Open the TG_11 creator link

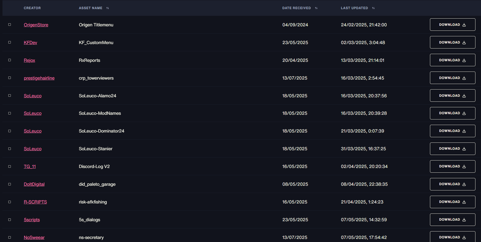[30, 167]
